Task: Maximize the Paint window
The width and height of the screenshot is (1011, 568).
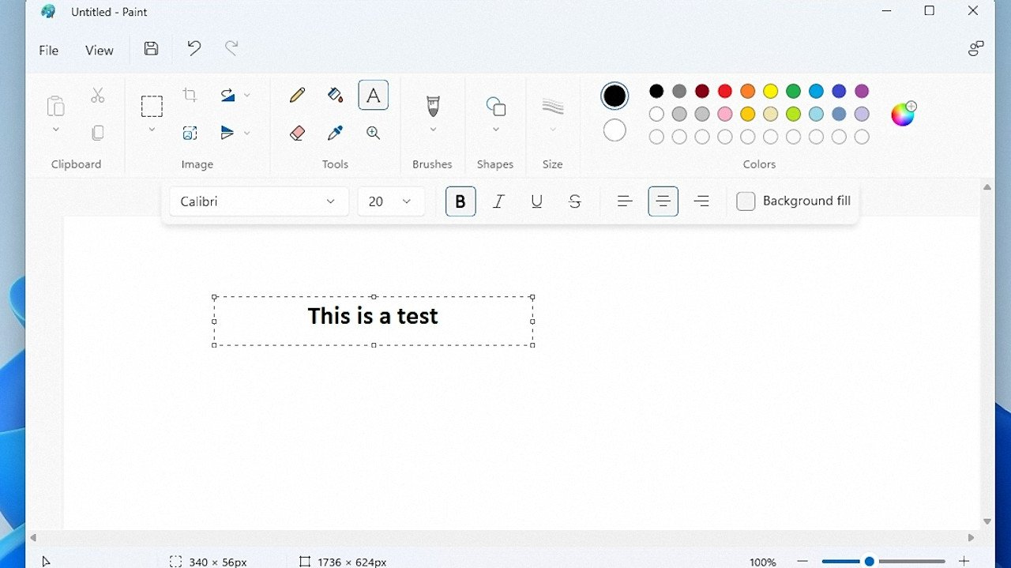Action: [x=930, y=11]
